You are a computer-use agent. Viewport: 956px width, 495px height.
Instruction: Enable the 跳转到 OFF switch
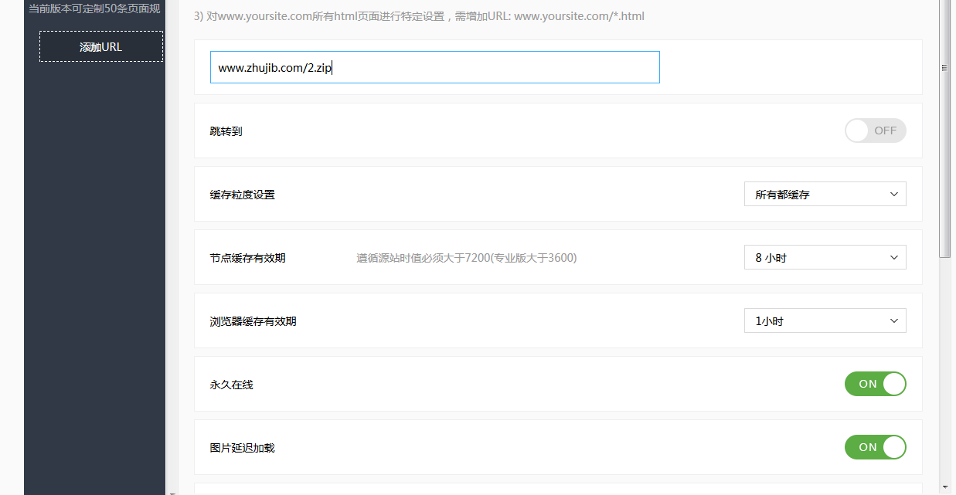point(875,131)
